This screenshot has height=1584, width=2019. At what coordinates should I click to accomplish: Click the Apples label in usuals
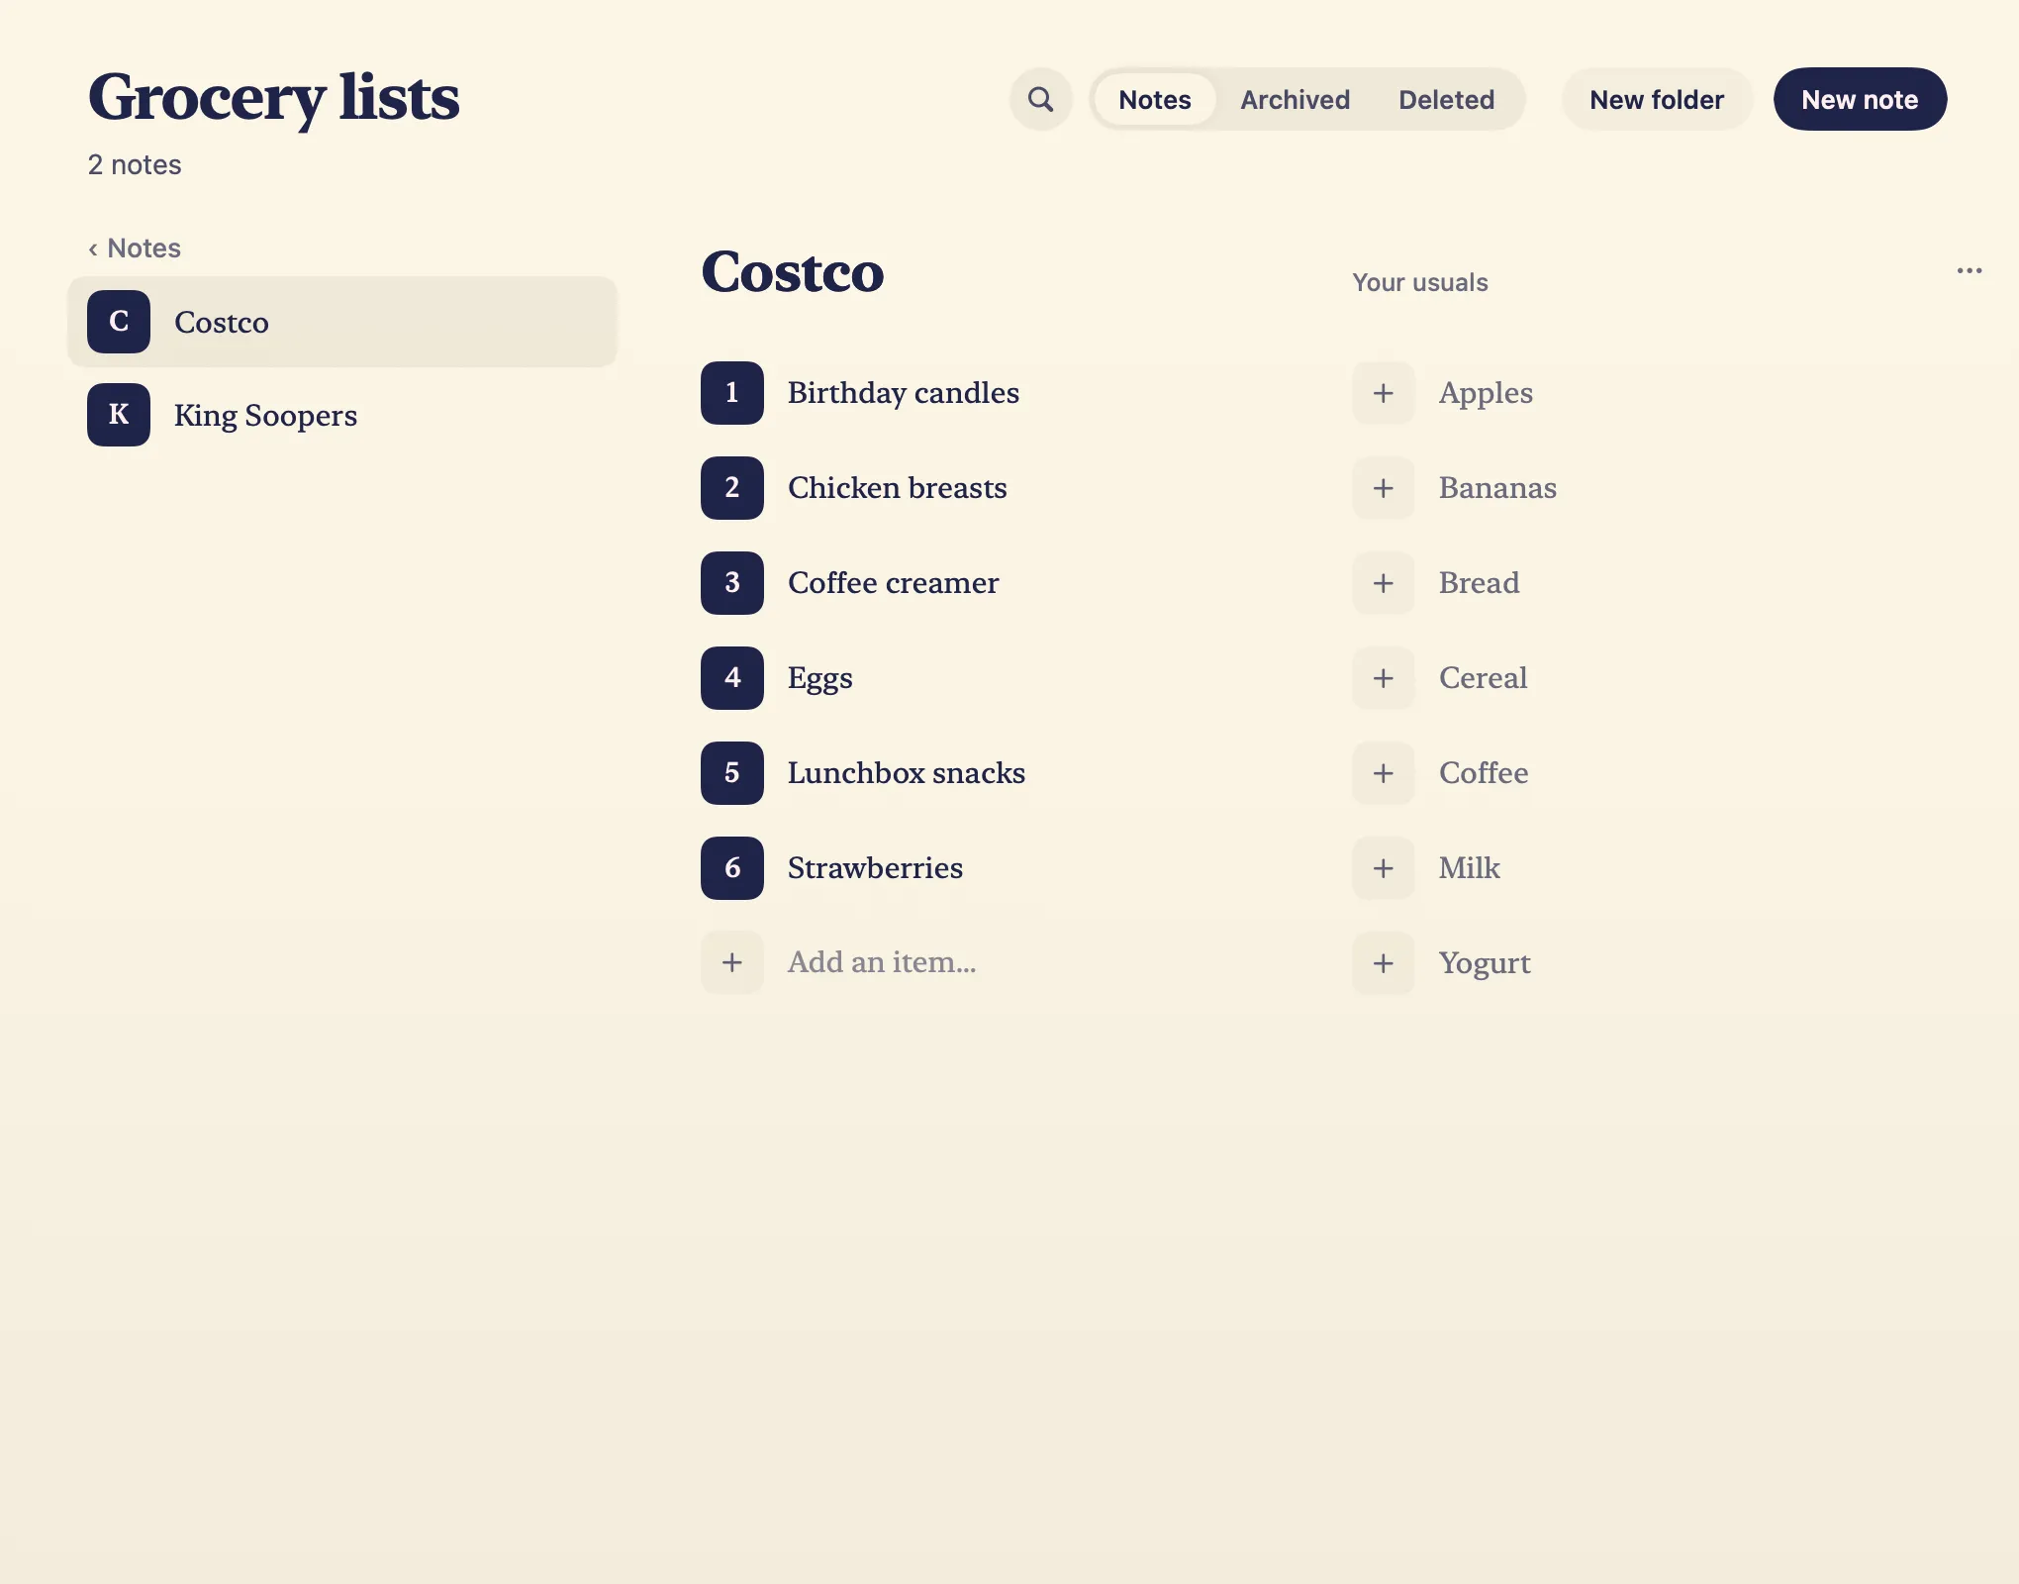click(x=1486, y=394)
